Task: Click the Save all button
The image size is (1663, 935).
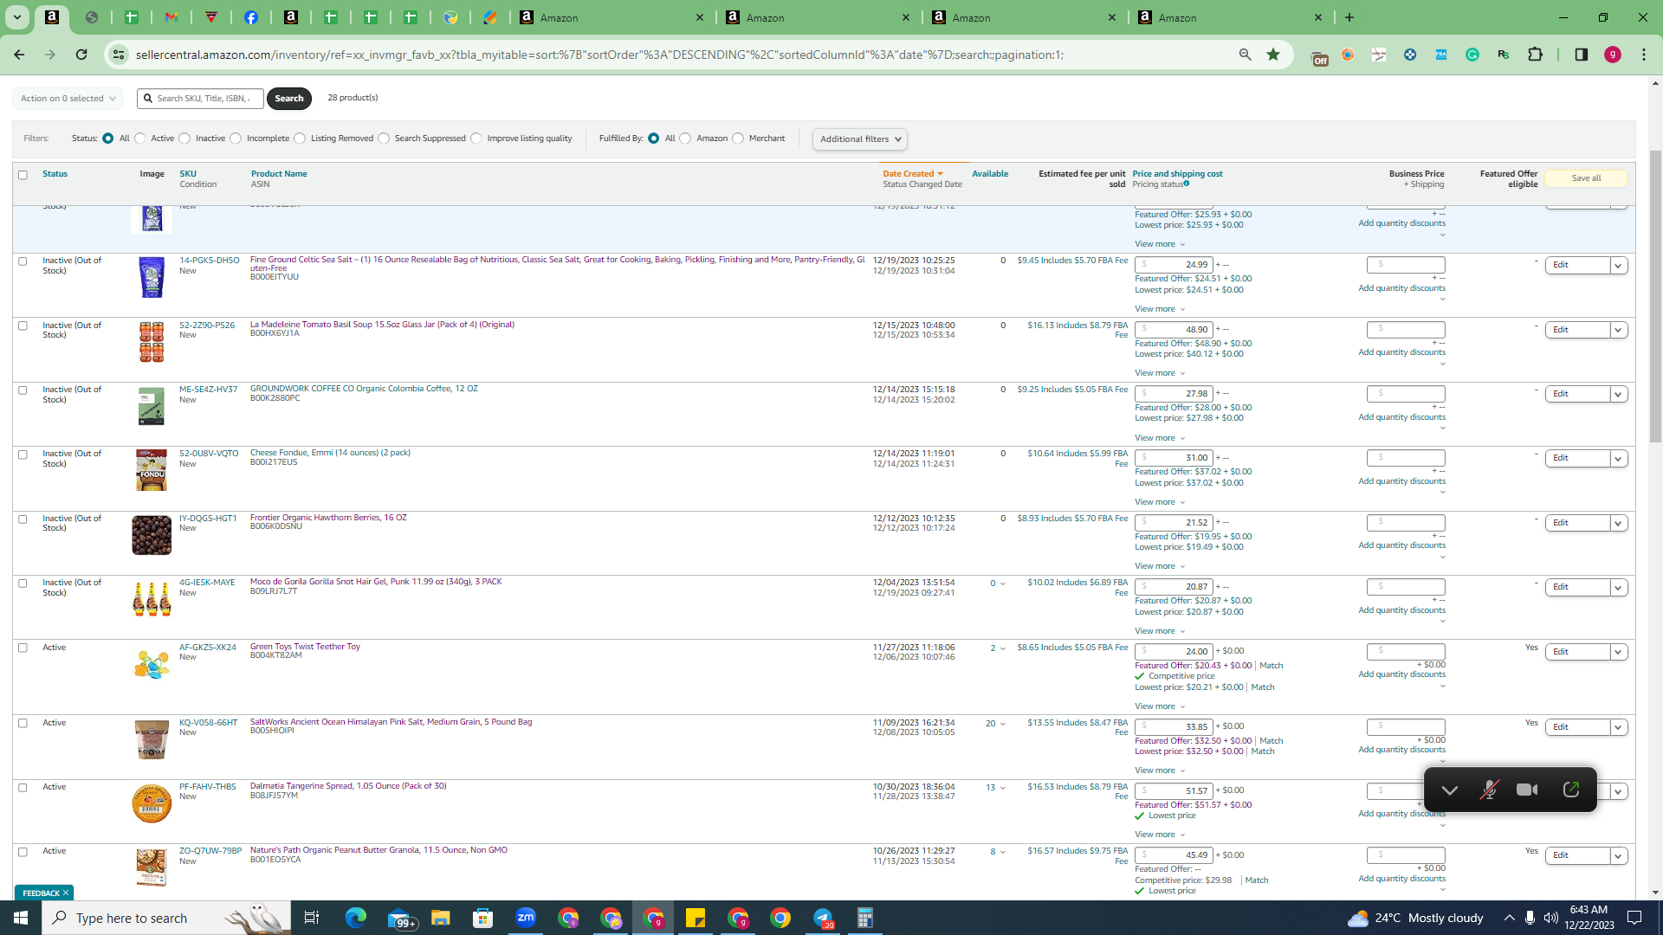Action: [1586, 178]
